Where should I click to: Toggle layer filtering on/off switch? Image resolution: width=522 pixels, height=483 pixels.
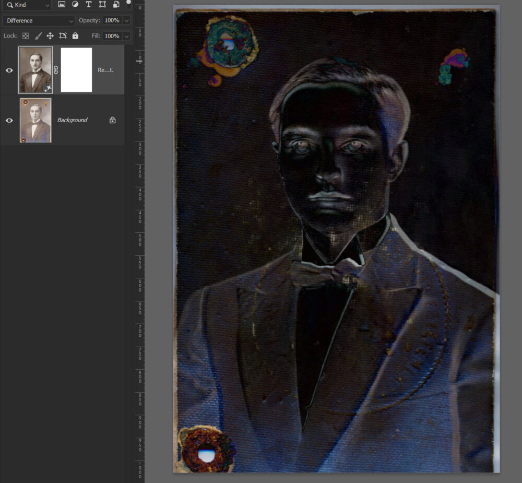(x=129, y=4)
